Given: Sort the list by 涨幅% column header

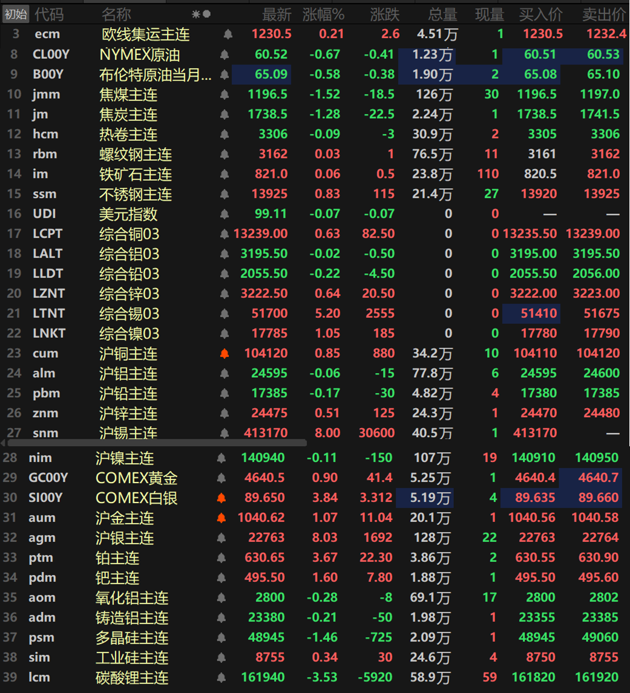Looking at the screenshot, I should 323,14.
